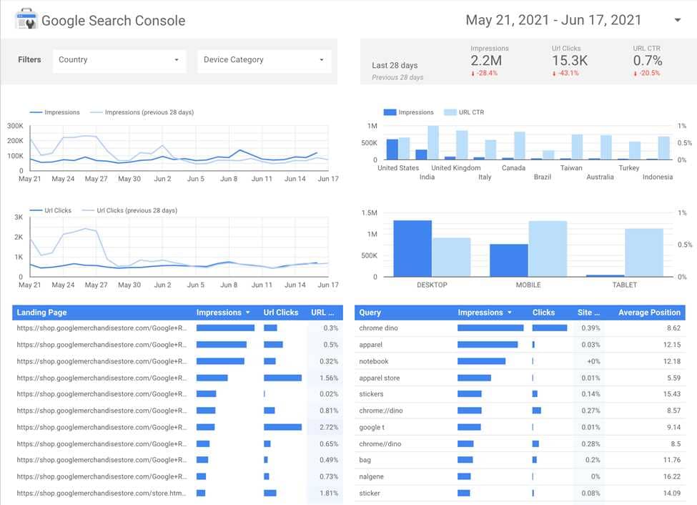Select the stickers query row
The width and height of the screenshot is (697, 505).
tap(520, 393)
